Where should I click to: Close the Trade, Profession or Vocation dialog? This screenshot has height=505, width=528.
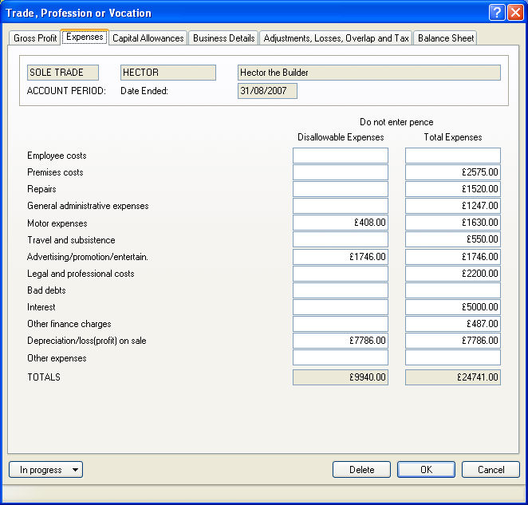pos(514,13)
